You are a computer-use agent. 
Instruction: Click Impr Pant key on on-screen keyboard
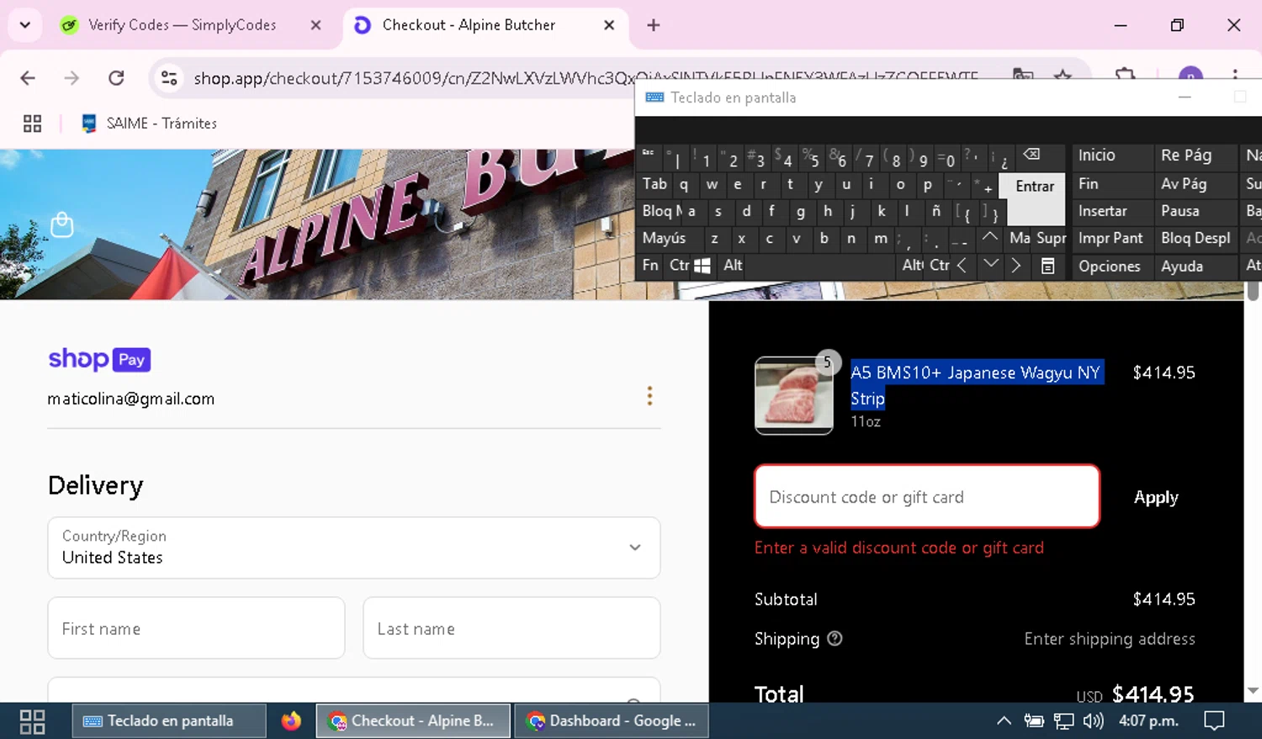pyautogui.click(x=1111, y=238)
